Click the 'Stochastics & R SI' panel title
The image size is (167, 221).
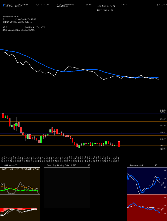click(143, 165)
